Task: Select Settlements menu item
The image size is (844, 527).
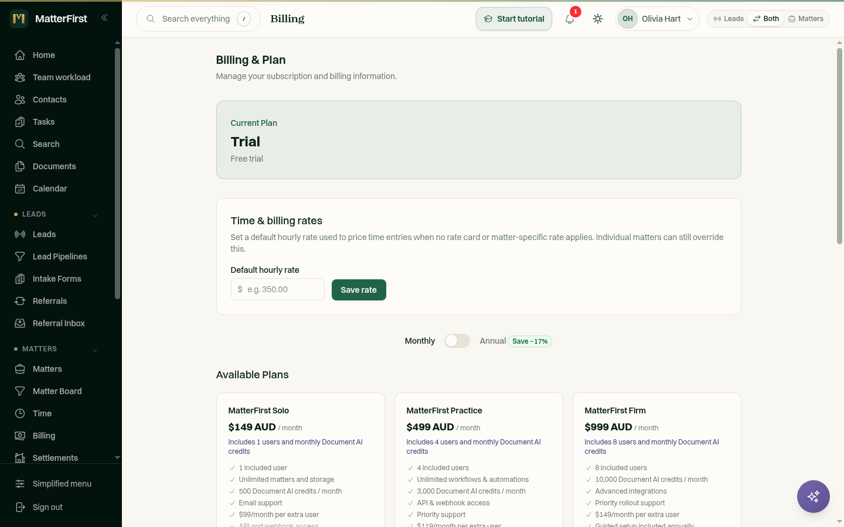Action: pos(56,458)
